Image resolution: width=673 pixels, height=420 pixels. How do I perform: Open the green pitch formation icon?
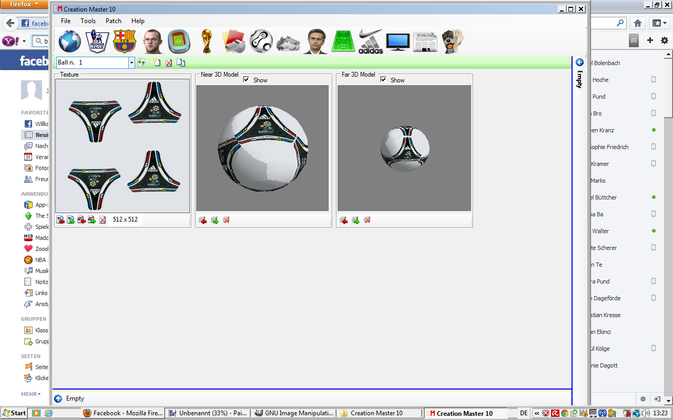click(x=343, y=41)
